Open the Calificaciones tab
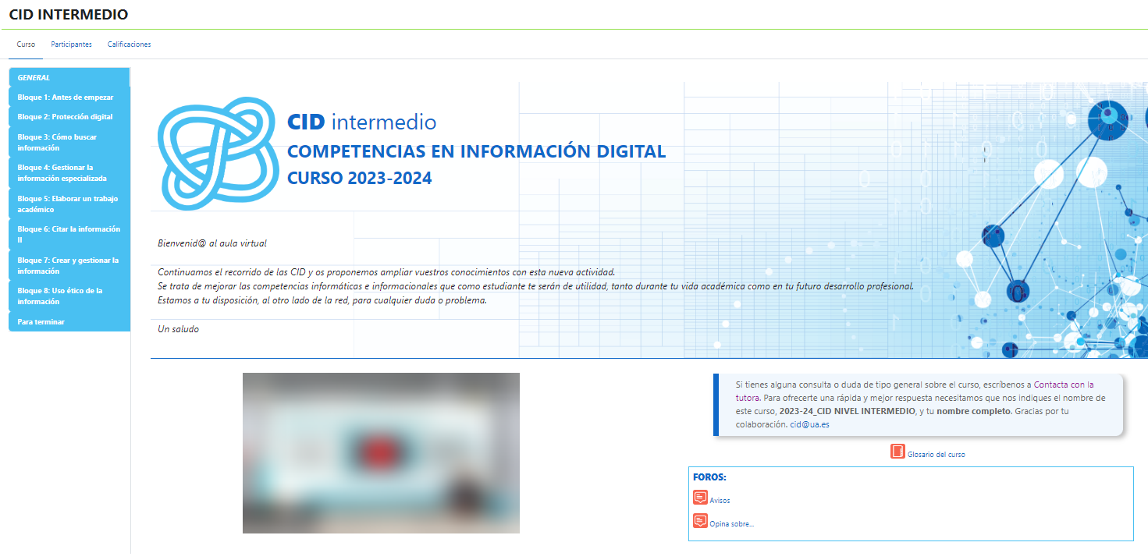Screen dimensions: 1148x560 129,44
